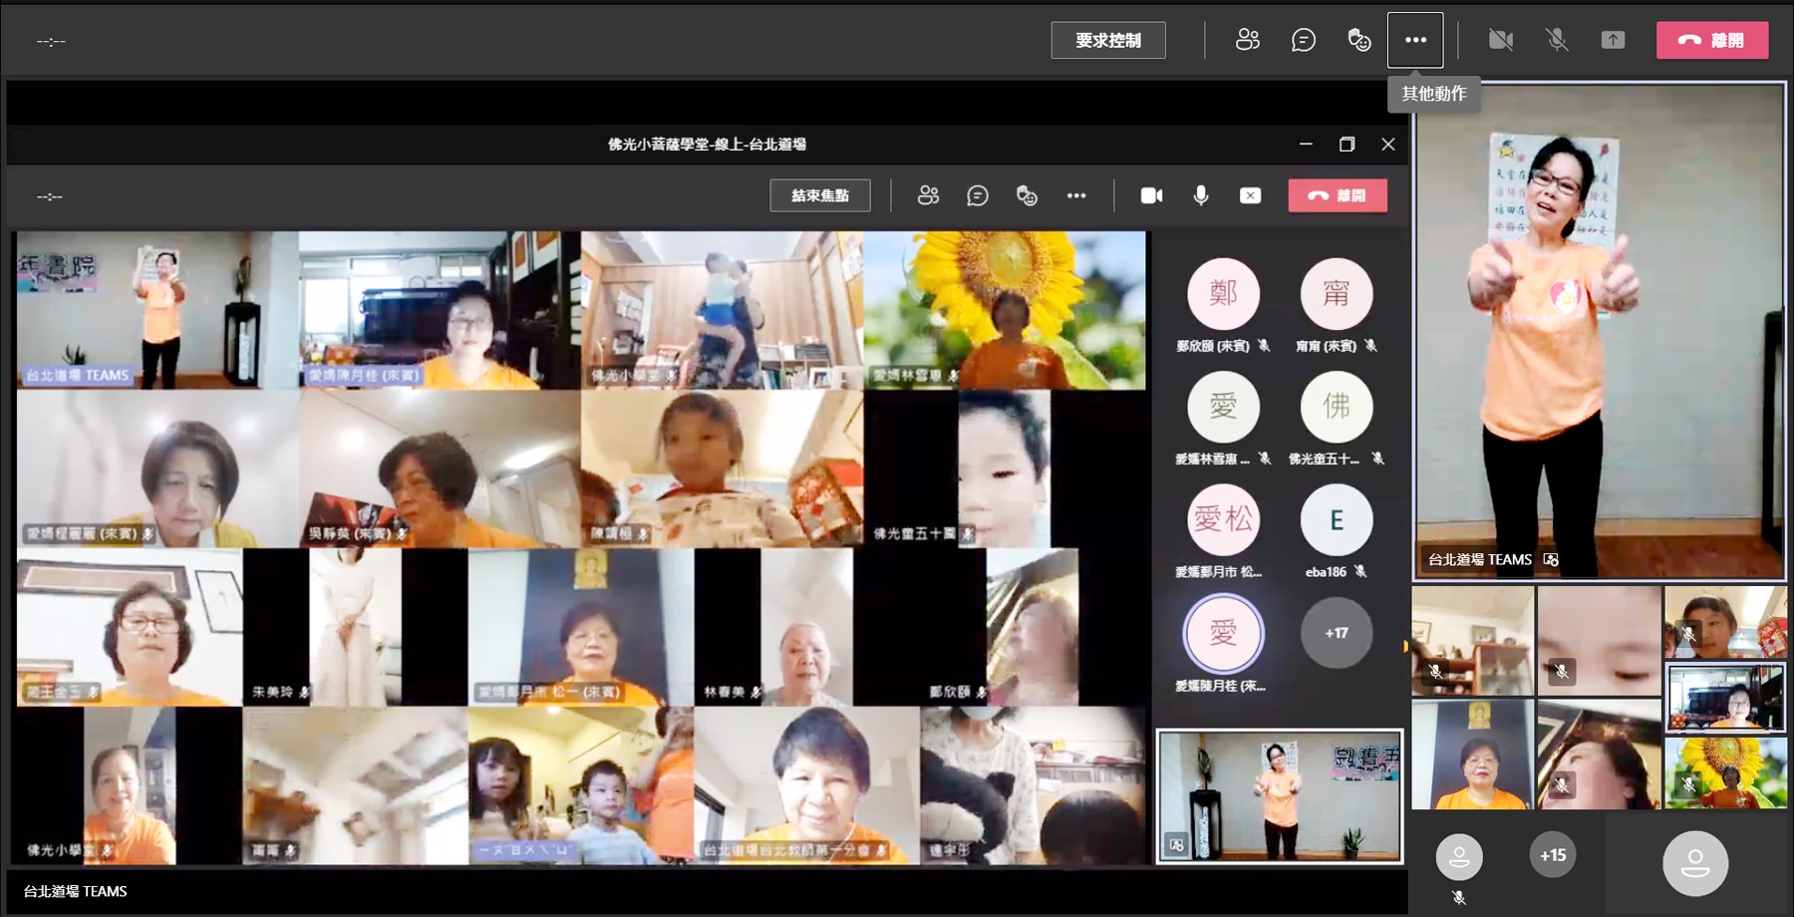The height and width of the screenshot is (917, 1794).
Task: Open chat bubble inside the shared meeting window
Action: 978,196
